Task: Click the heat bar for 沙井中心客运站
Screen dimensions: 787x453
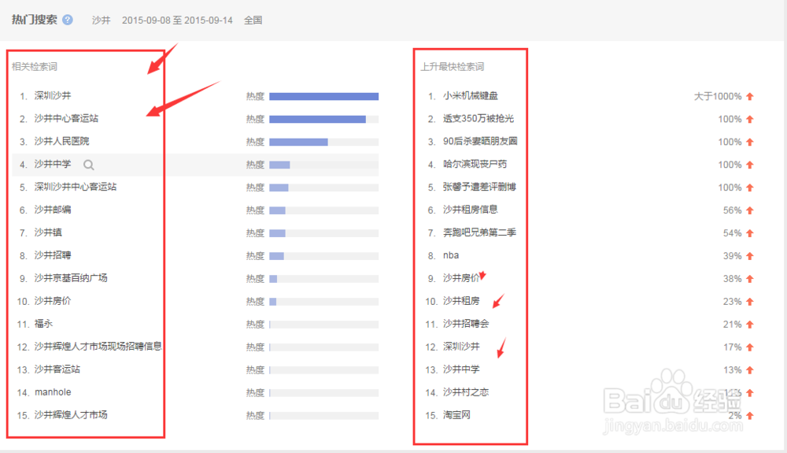Action: 323,120
